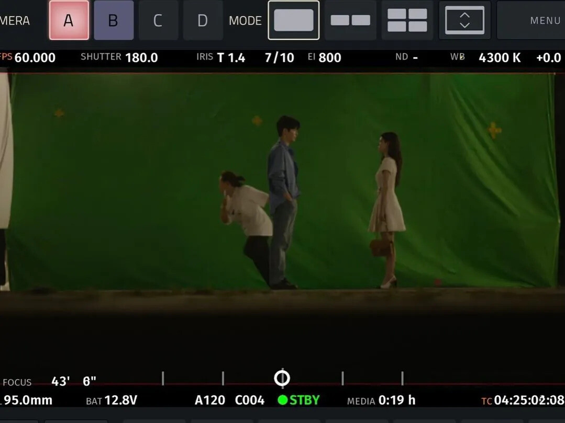
Task: Click the focus scale circle marker
Action: click(x=282, y=379)
